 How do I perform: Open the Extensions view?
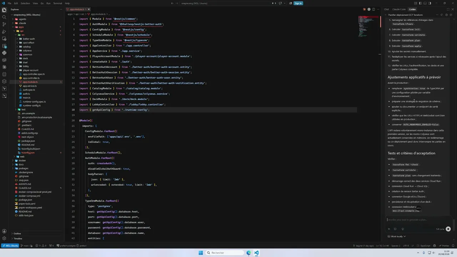coord(4,46)
